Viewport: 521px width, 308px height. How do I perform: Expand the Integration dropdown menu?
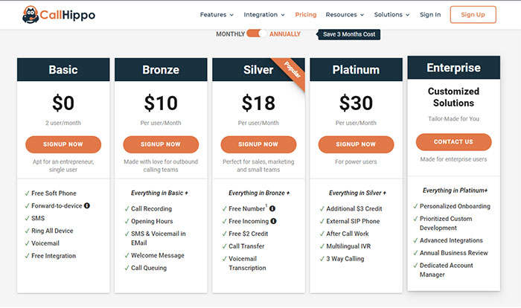coord(264,15)
